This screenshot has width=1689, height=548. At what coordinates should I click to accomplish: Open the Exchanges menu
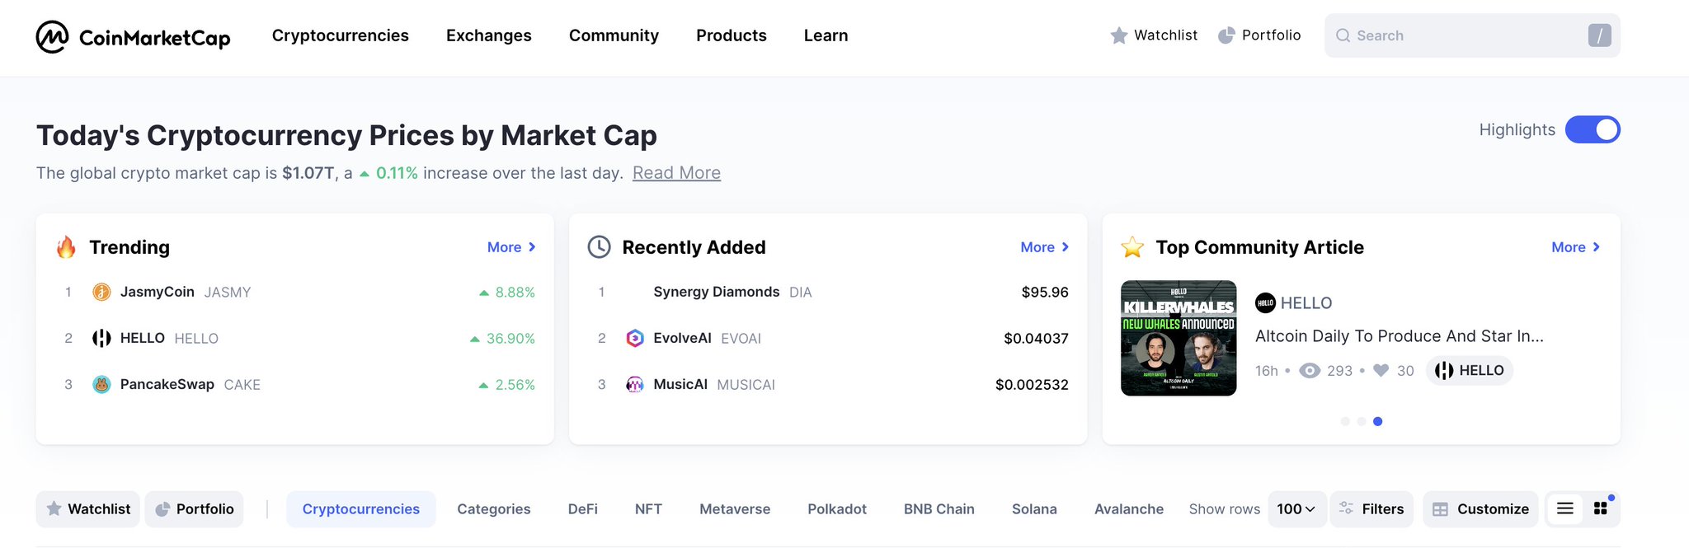tap(488, 35)
